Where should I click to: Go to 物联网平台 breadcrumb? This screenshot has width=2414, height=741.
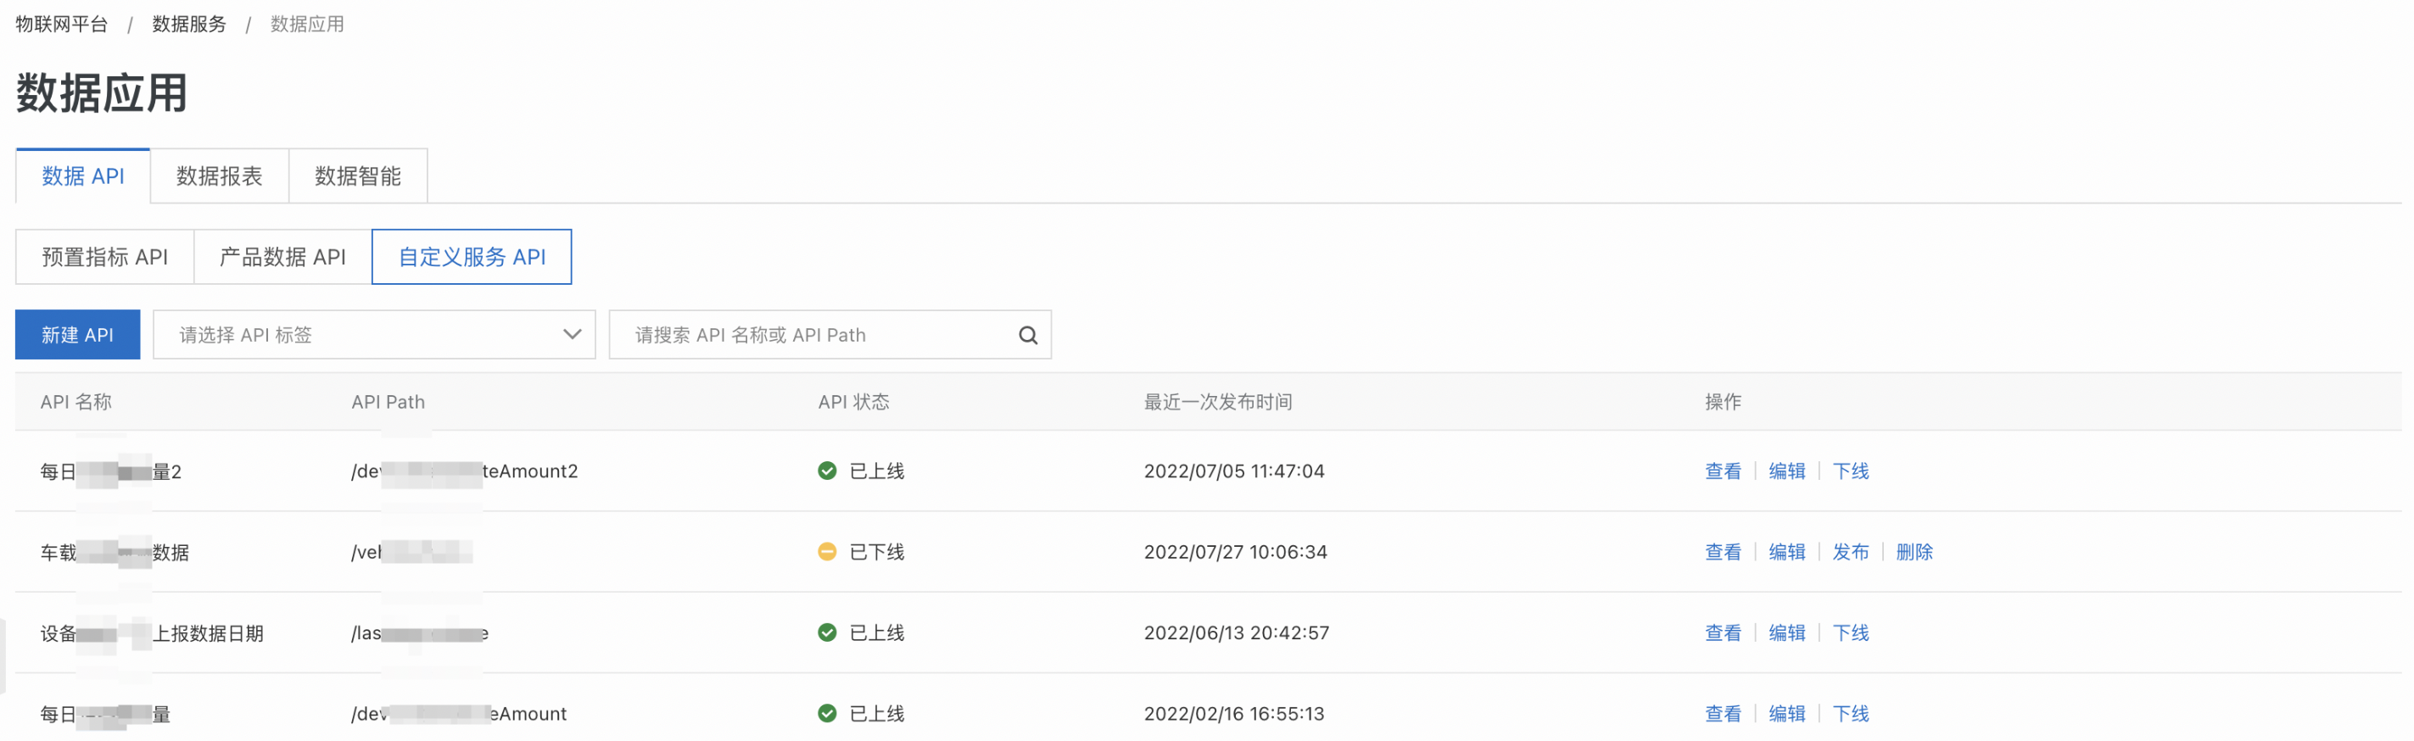(x=62, y=25)
